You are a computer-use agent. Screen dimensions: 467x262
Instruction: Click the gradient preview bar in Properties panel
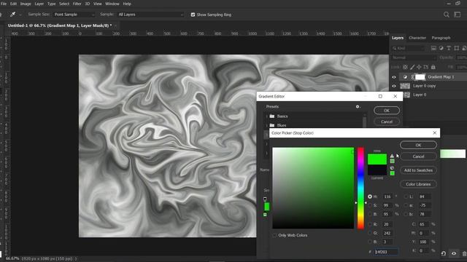[x=452, y=154]
